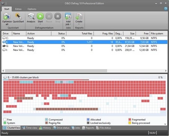This screenshot has width=169, height=136.
Task: Click the Paging file legend swatch
Action: 47,123
